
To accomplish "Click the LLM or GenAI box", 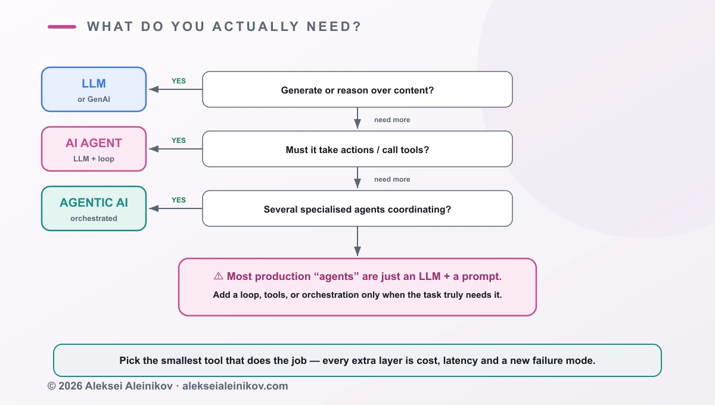I will [x=94, y=89].
